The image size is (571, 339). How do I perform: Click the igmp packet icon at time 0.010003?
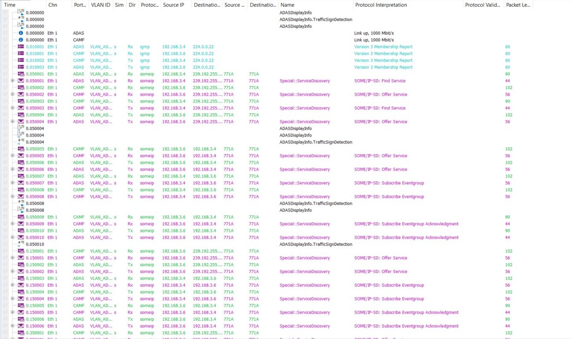[21, 67]
